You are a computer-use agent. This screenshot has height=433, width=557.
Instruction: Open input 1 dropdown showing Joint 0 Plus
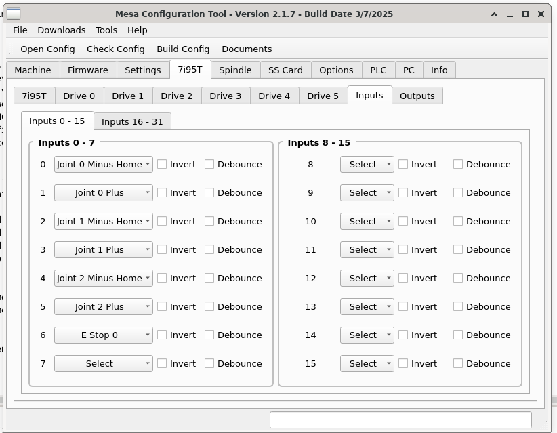click(x=104, y=193)
